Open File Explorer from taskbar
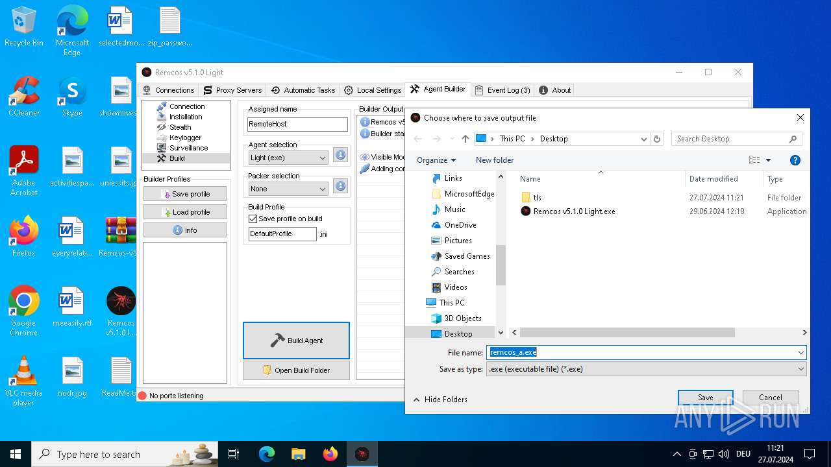The width and height of the screenshot is (831, 467). pos(299,454)
